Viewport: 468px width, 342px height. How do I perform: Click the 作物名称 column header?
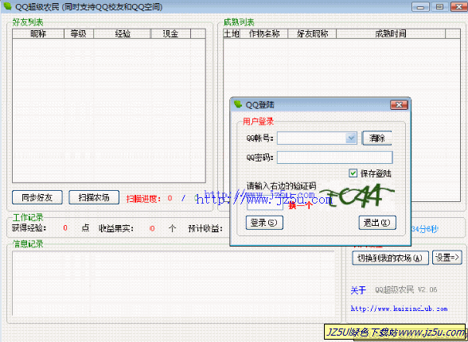pos(264,33)
